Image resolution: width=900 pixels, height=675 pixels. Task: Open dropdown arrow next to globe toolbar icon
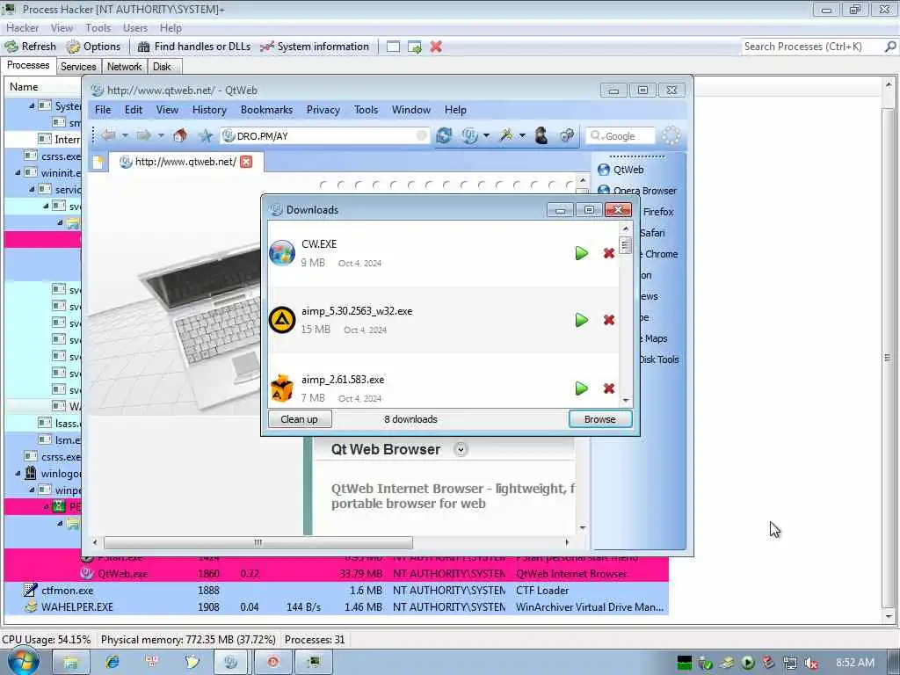tap(486, 136)
